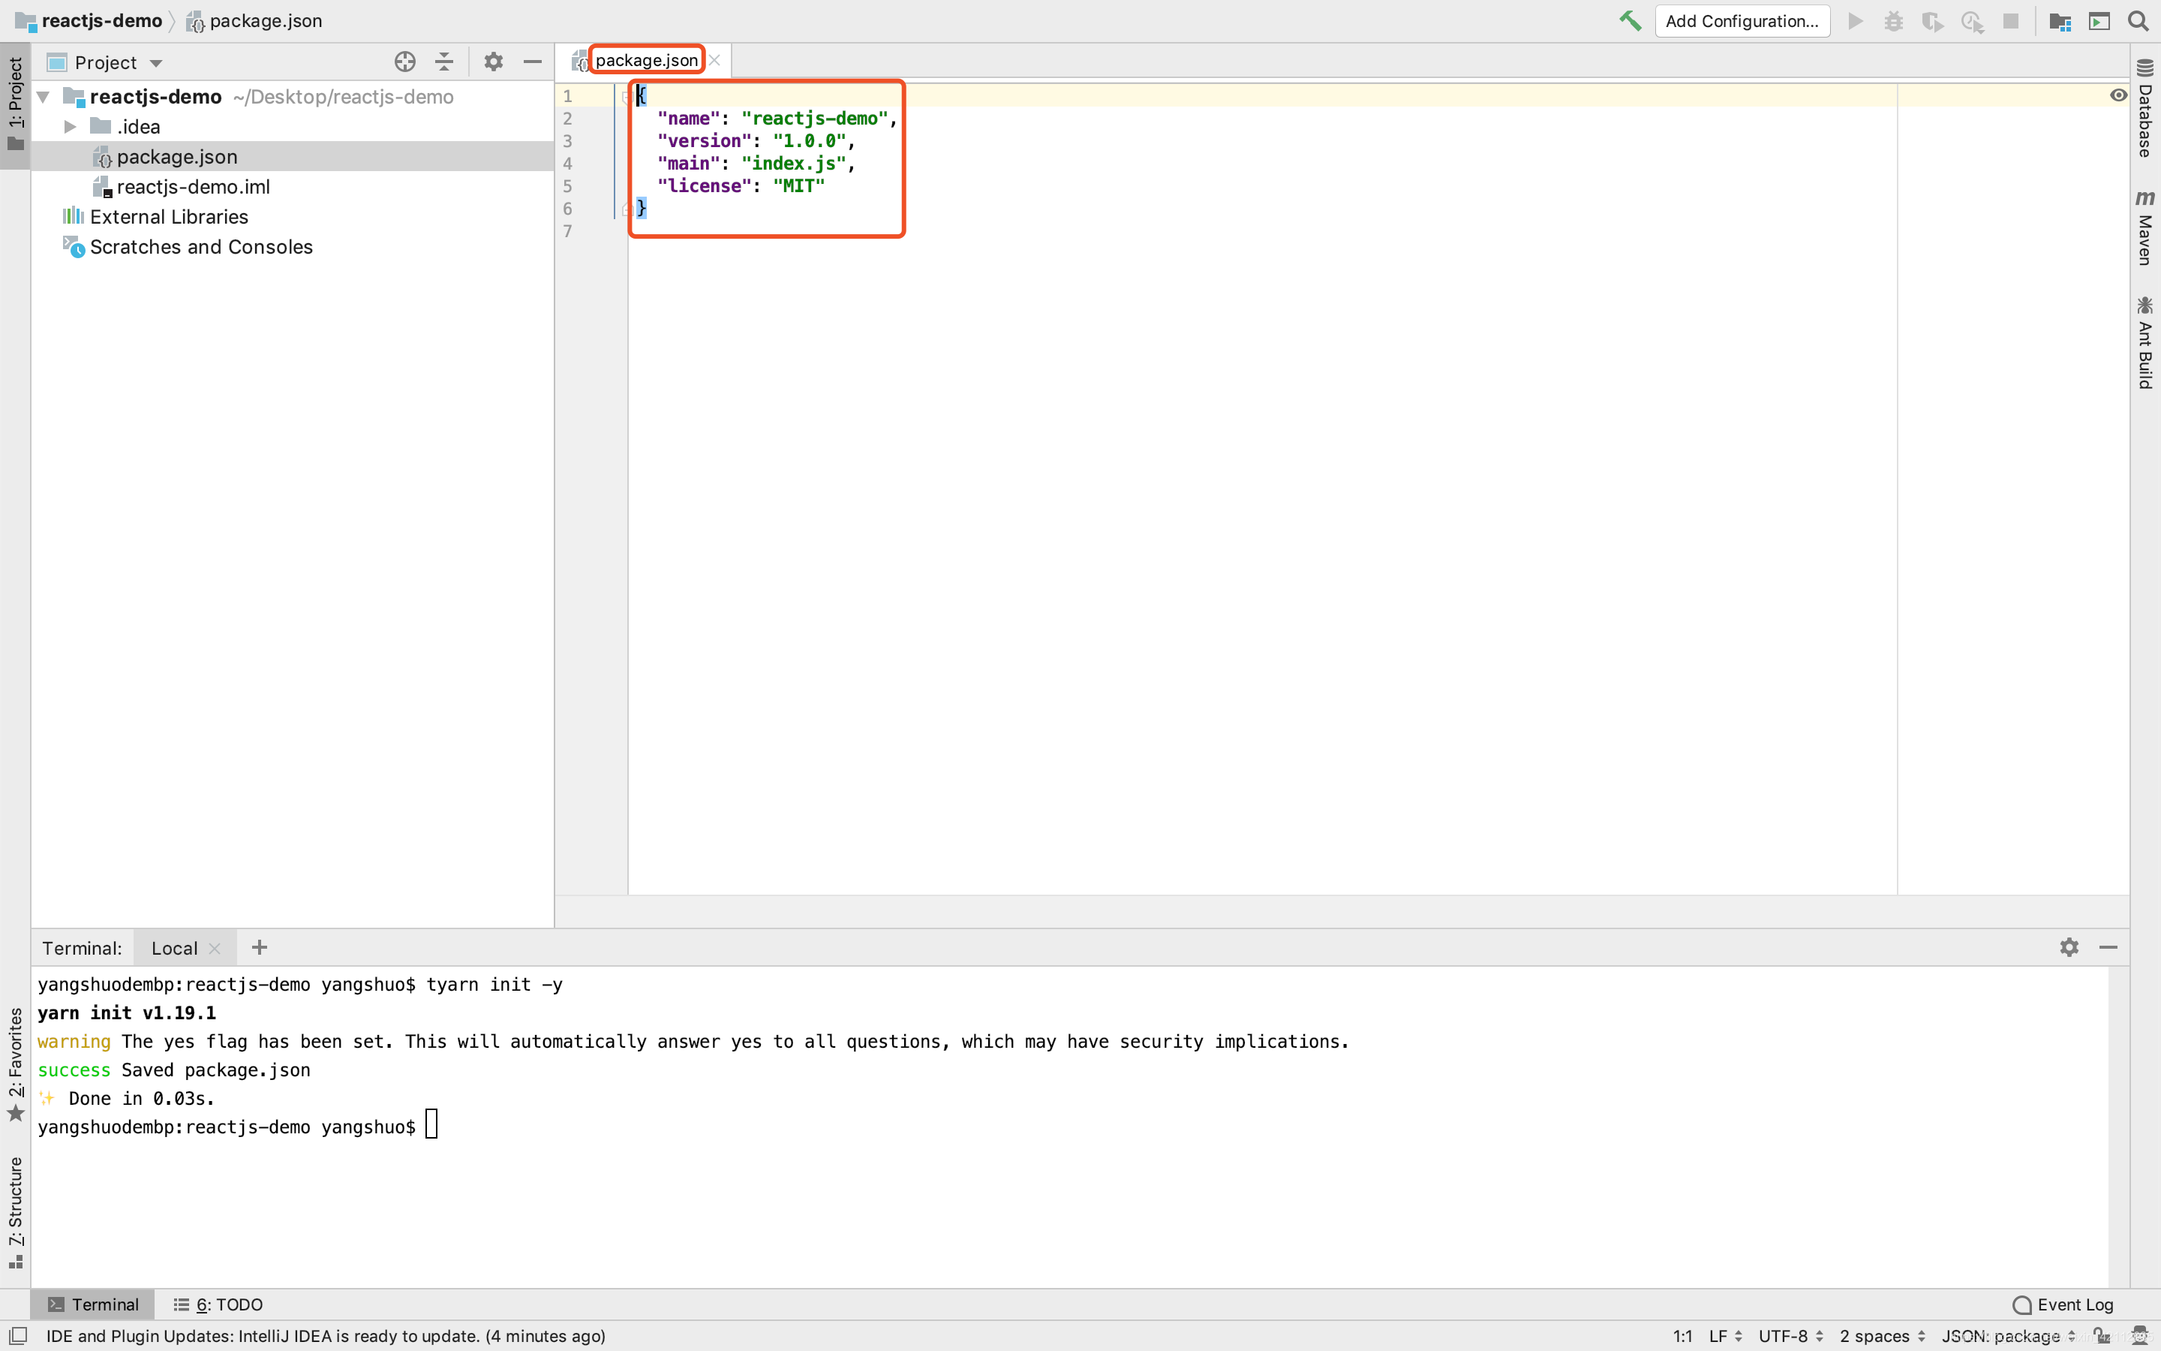Open the 6: TODO tool window
The image size is (2161, 1351).
(x=218, y=1304)
